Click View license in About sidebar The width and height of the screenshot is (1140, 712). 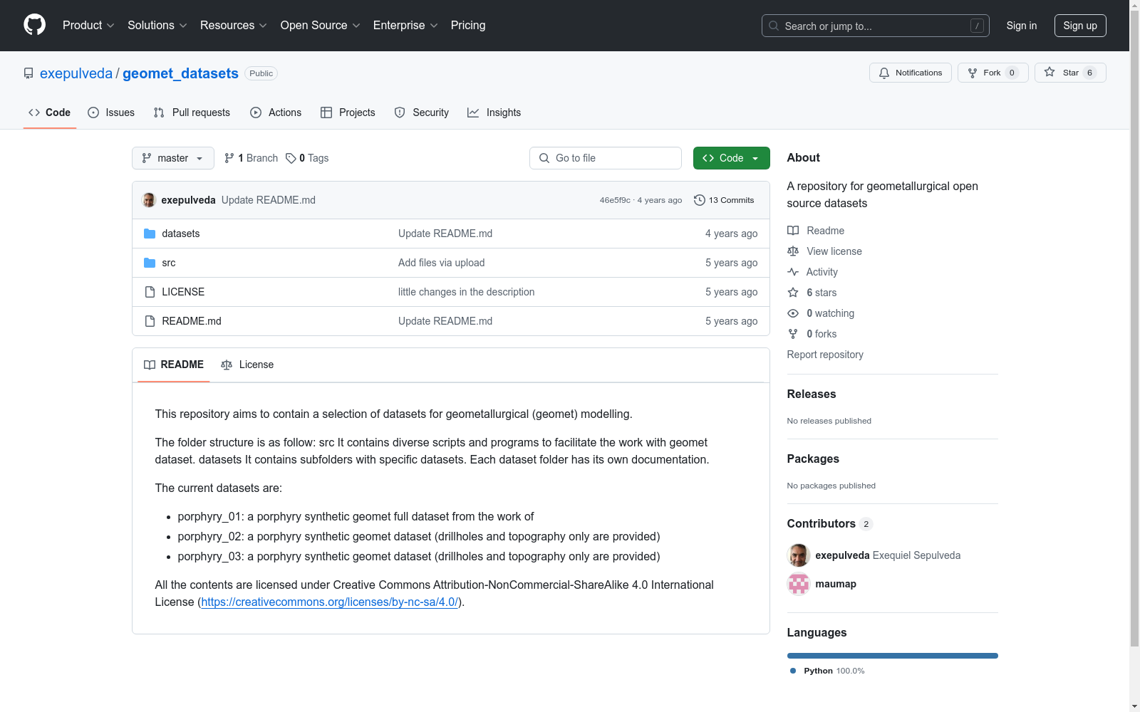click(x=824, y=251)
